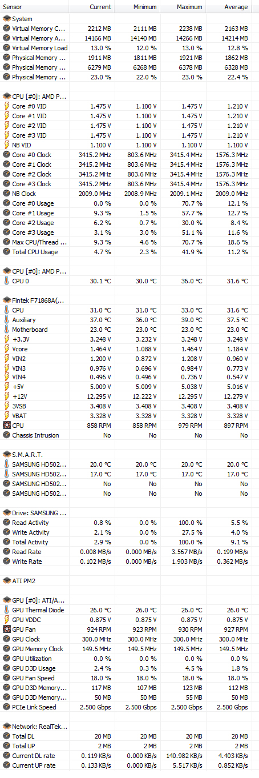The height and width of the screenshot is (778, 259).
Task: Click the Vcore voltage lightning icon
Action: coord(7,349)
